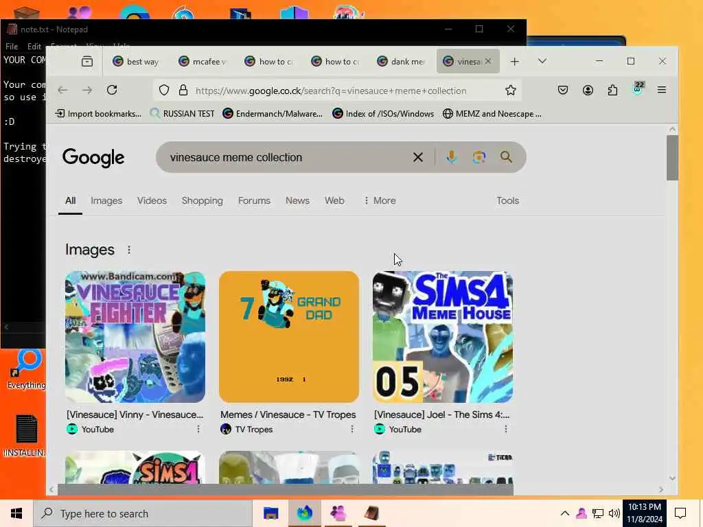Select the Shopping search filter

[x=203, y=201]
